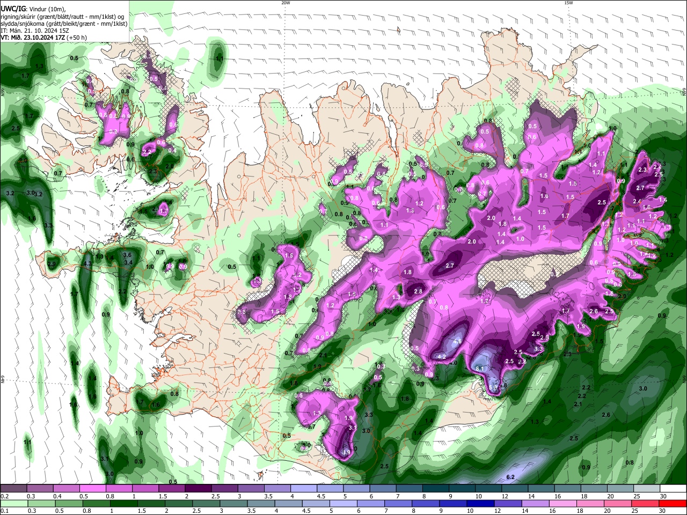Click the '0.2' label in the snow legend
This screenshot has width=687, height=515.
tap(4, 496)
